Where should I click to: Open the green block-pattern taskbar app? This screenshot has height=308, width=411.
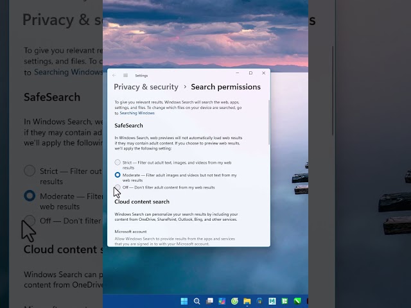click(x=284, y=301)
